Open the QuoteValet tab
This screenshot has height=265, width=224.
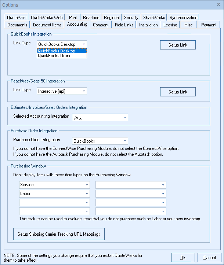17,17
